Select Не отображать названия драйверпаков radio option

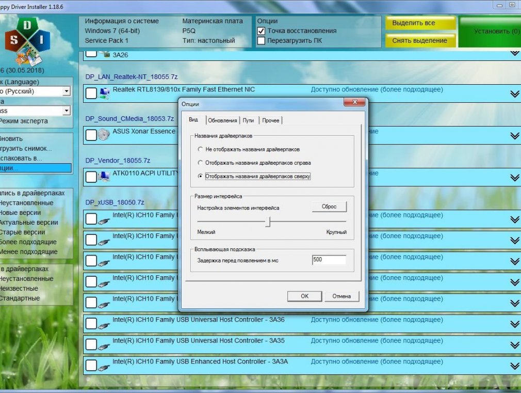[x=200, y=149]
